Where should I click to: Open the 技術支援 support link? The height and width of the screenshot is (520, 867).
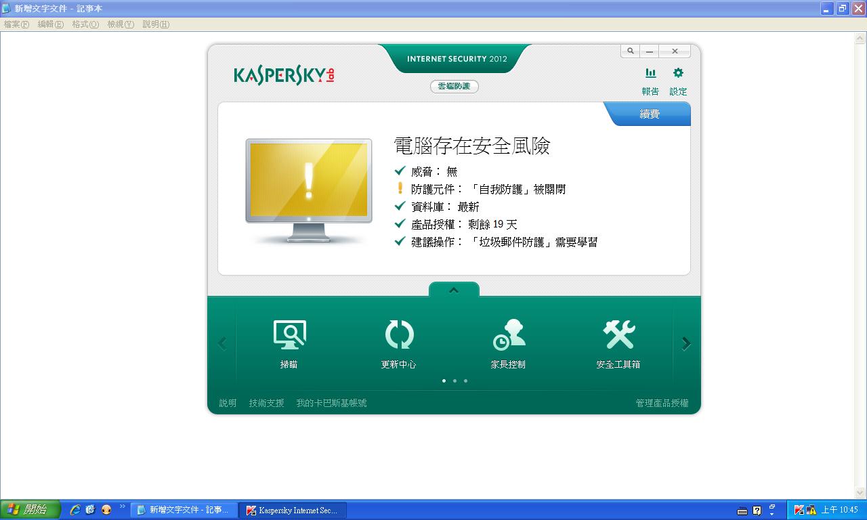[266, 402]
